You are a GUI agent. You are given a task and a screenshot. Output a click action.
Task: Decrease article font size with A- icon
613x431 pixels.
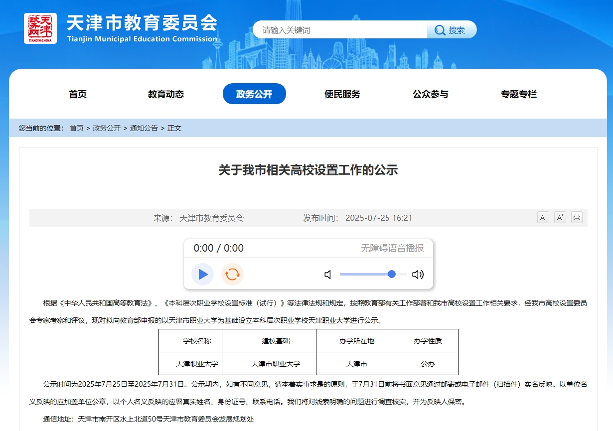(543, 217)
